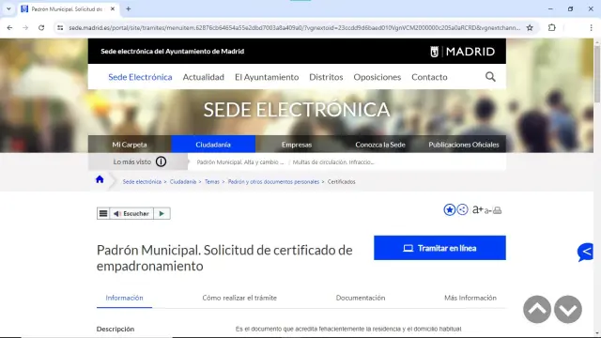This screenshot has width=601, height=338.
Task: Open the chat bubble assistant
Action: click(585, 253)
